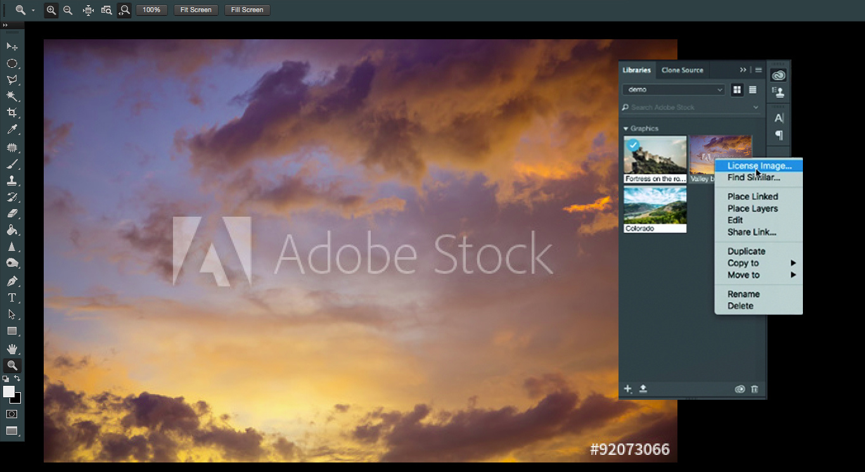Viewport: 865px width, 472px height.
Task: Enable Zoom Out mode in options bar
Action: [68, 10]
